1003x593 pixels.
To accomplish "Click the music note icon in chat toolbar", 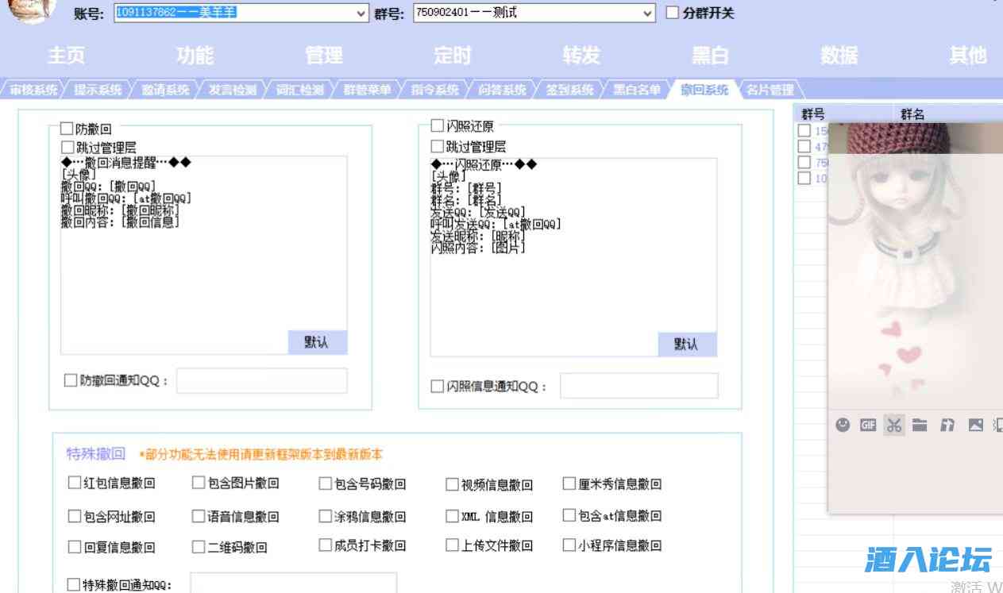I will point(947,425).
